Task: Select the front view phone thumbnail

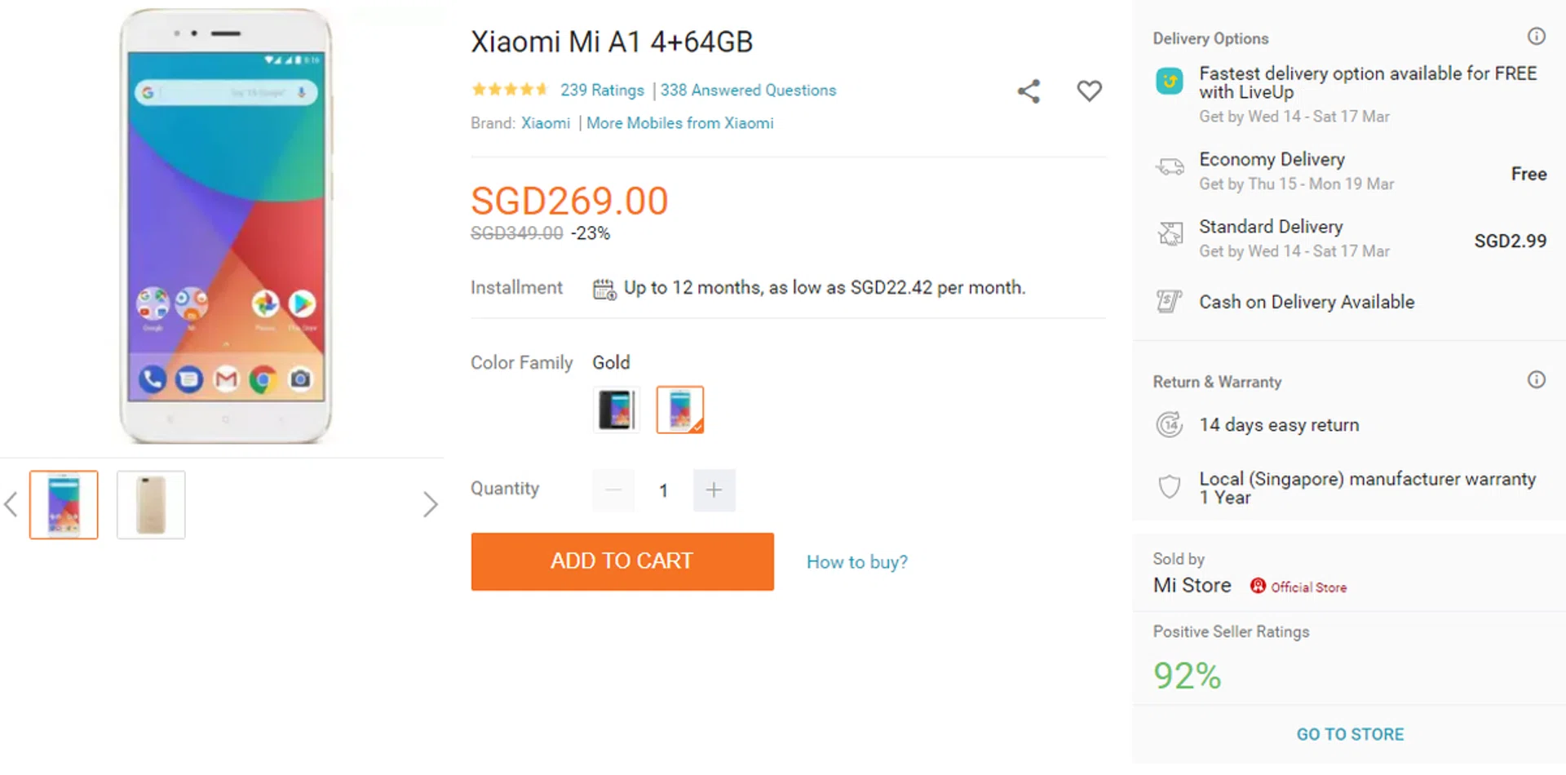Action: [64, 505]
